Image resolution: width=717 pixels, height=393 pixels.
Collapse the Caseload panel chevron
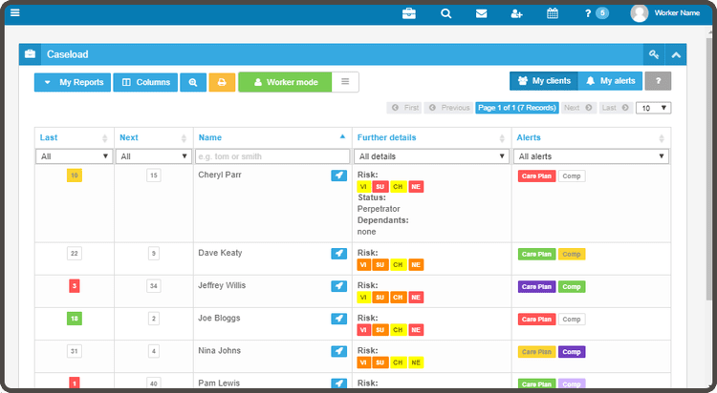click(x=676, y=54)
